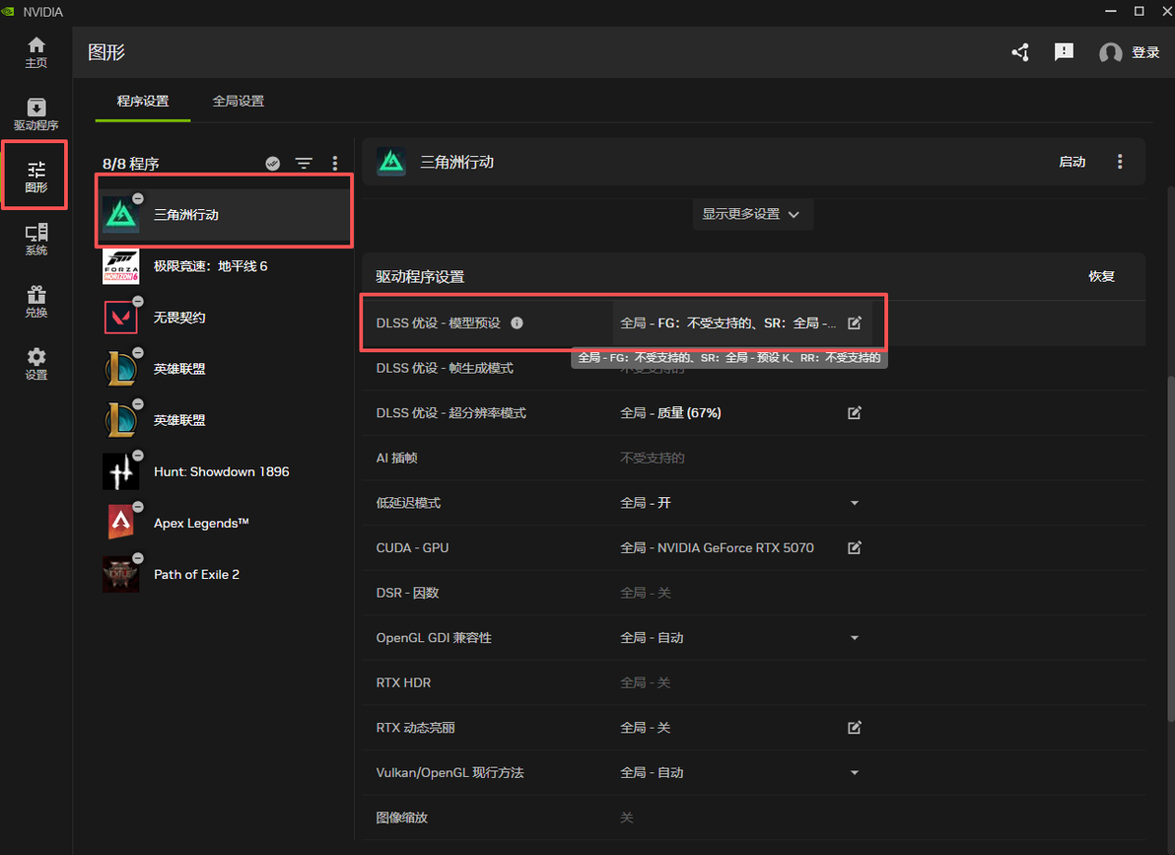Click the status badge on Apex Legends icon

point(138,507)
